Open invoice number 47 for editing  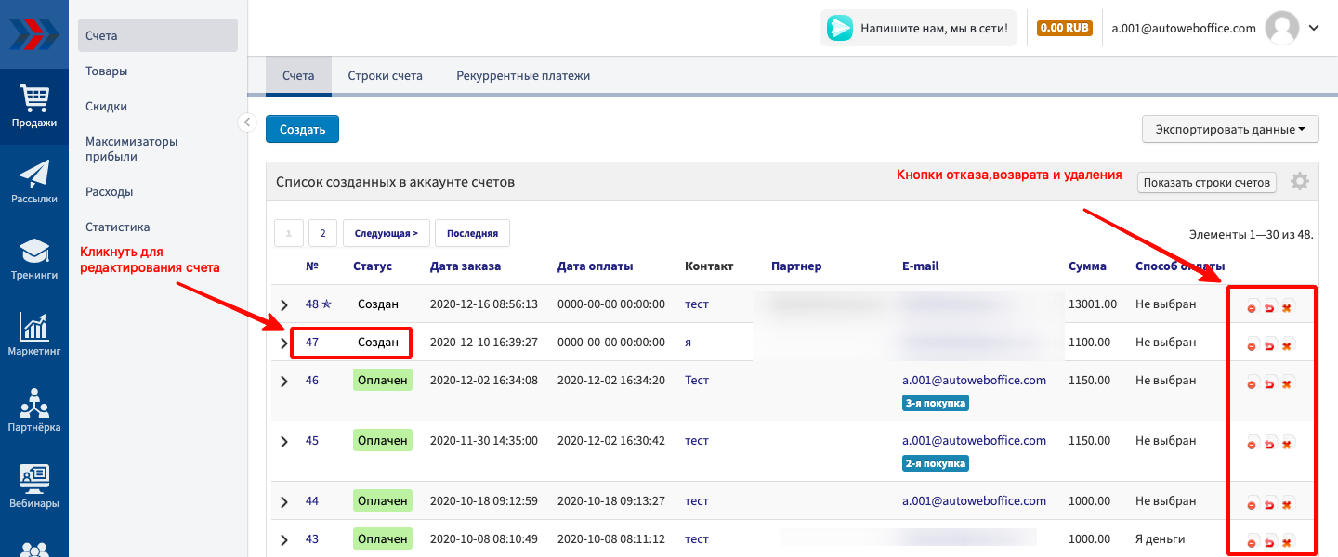(x=312, y=343)
